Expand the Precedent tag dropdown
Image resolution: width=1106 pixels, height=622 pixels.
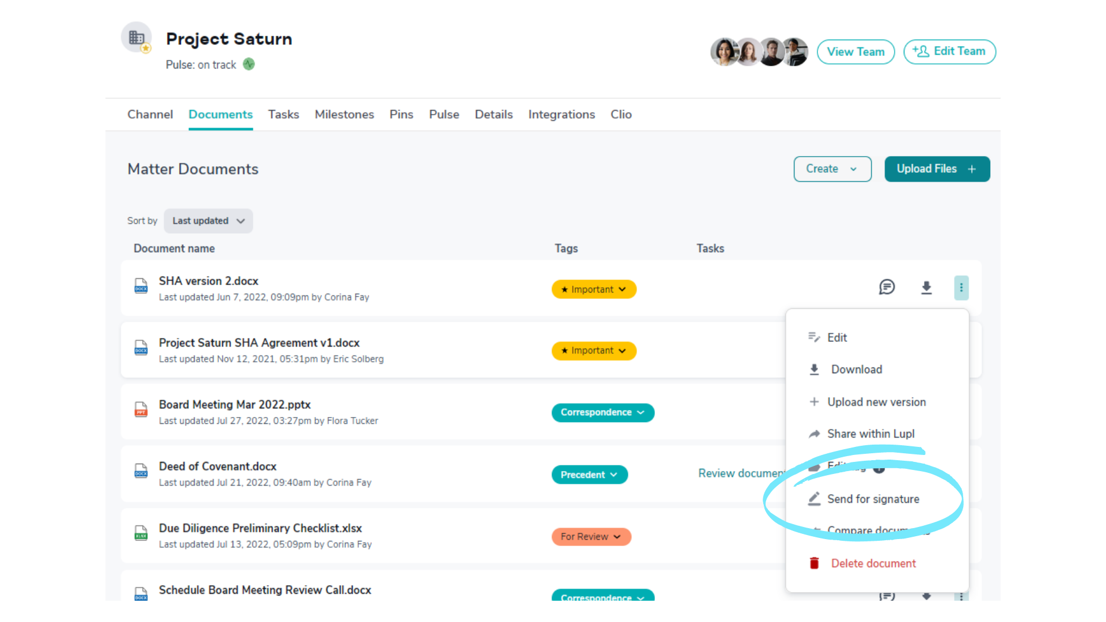coord(589,475)
